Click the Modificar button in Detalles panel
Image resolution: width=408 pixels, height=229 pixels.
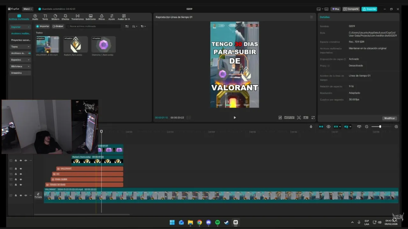pyautogui.click(x=390, y=118)
